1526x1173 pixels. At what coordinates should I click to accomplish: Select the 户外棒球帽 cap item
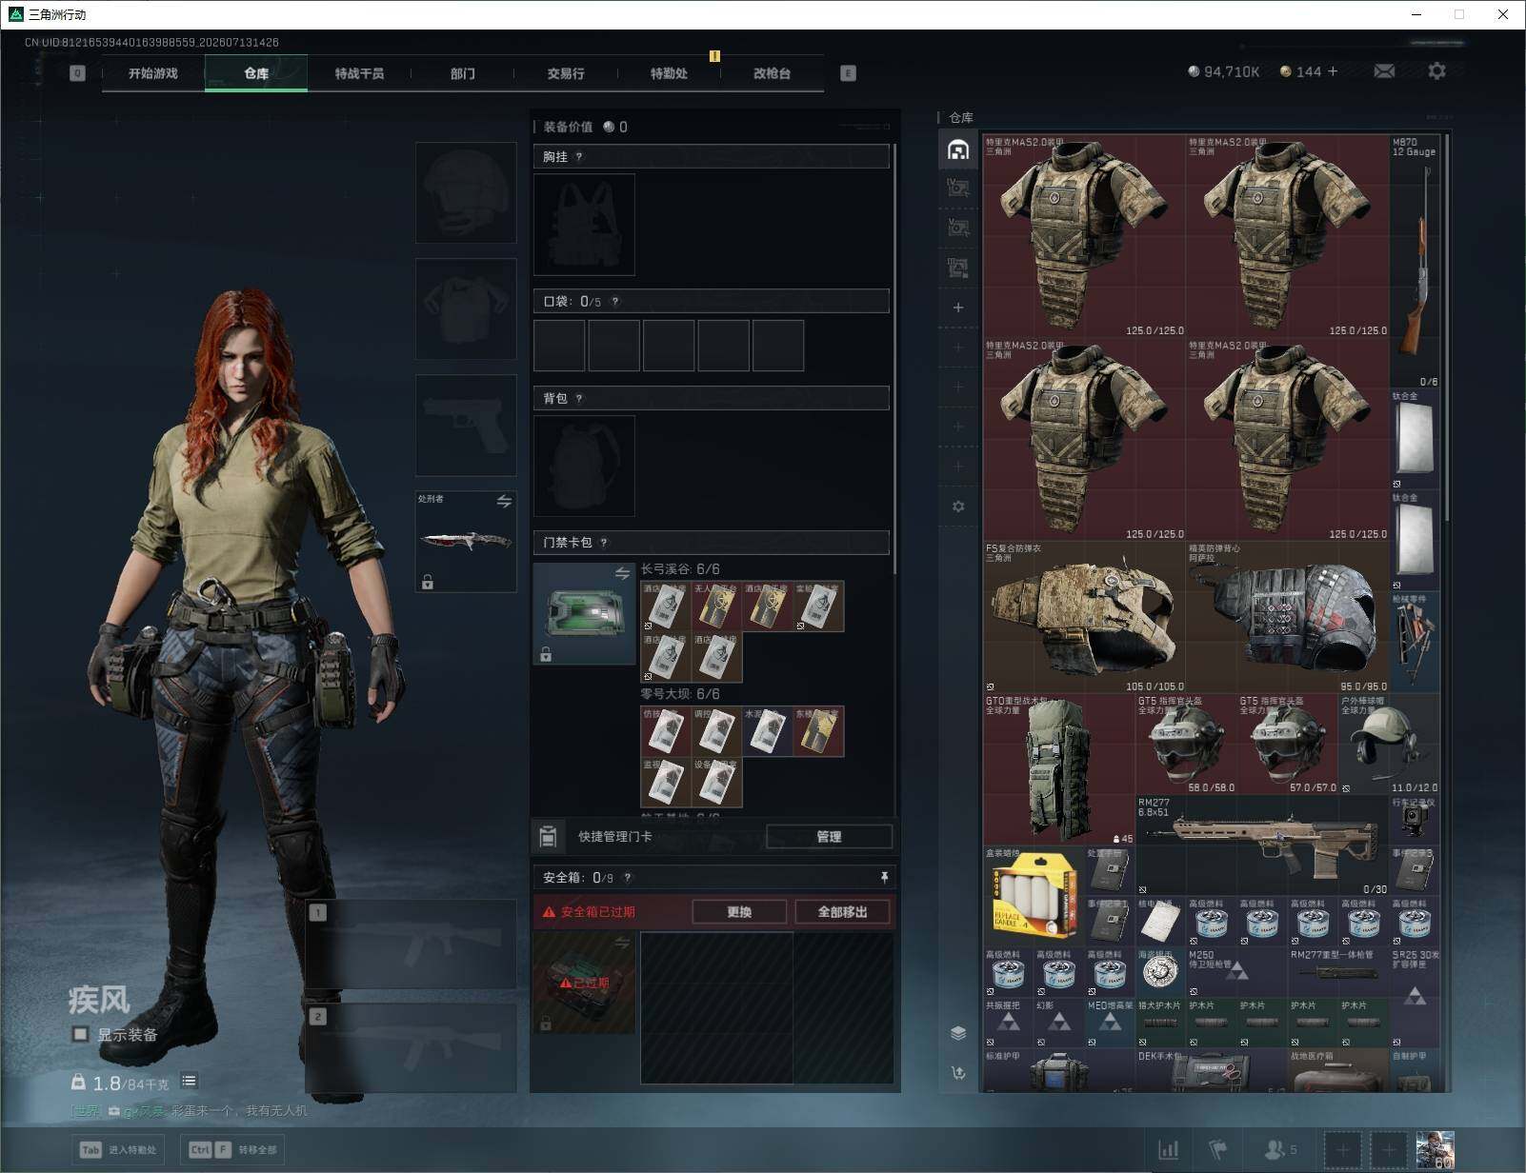pyautogui.click(x=1390, y=745)
